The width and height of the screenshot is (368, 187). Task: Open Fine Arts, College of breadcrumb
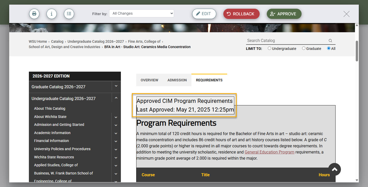click(144, 41)
